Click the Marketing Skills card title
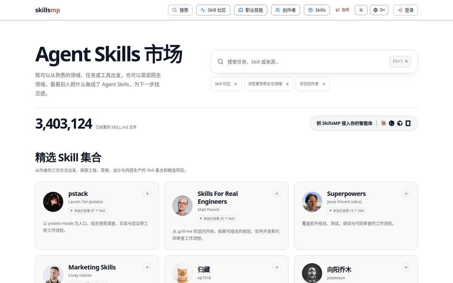453x283 pixels. point(92,267)
